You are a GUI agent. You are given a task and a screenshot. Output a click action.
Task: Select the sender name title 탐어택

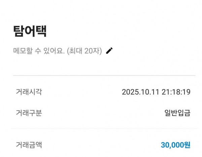30,31
